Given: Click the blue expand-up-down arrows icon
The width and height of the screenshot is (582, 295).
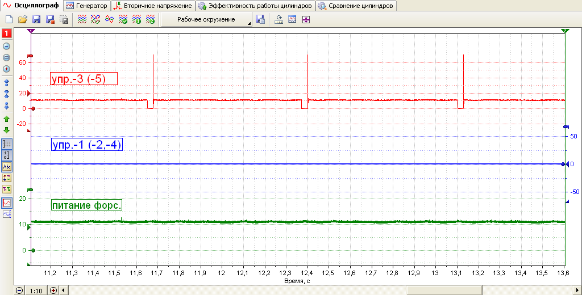Looking at the screenshot, I should [6, 82].
